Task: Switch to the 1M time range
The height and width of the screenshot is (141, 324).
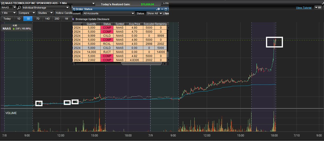Action: pyautogui.click(x=66, y=19)
